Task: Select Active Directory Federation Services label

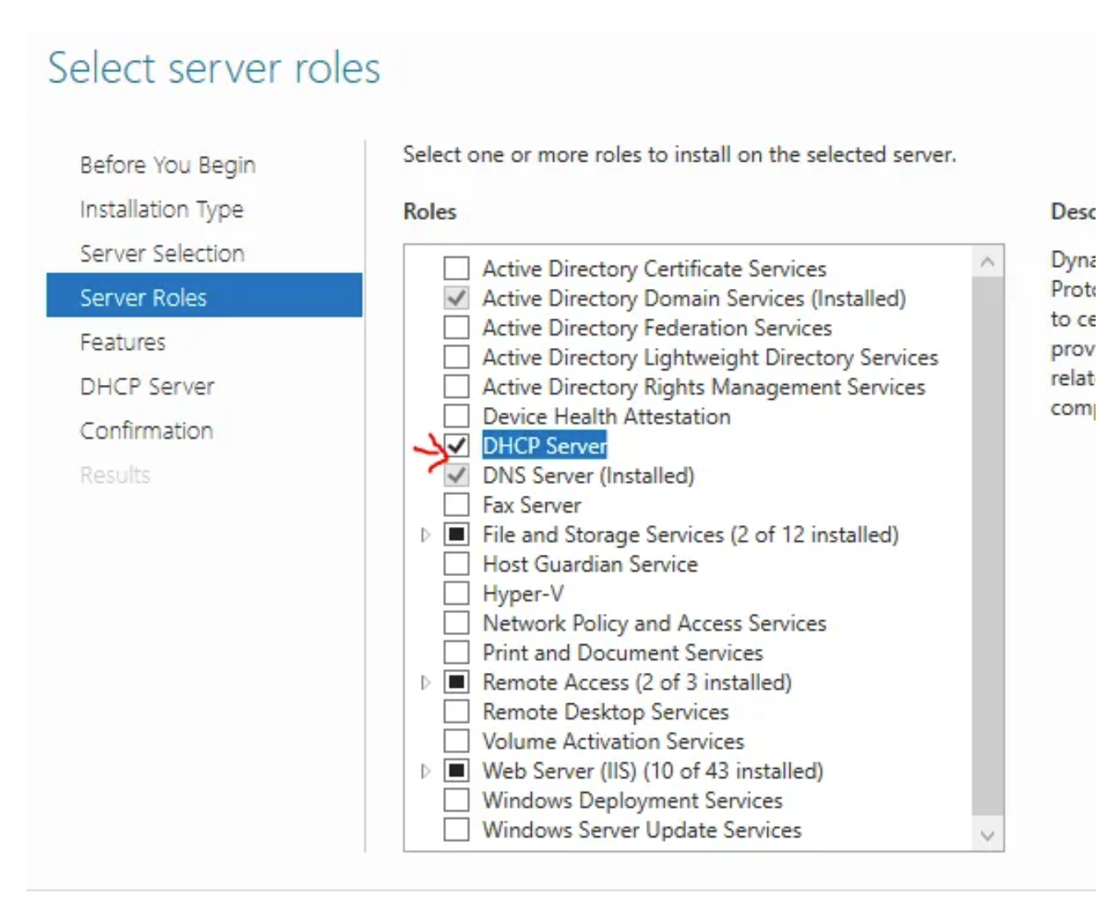Action: click(657, 328)
